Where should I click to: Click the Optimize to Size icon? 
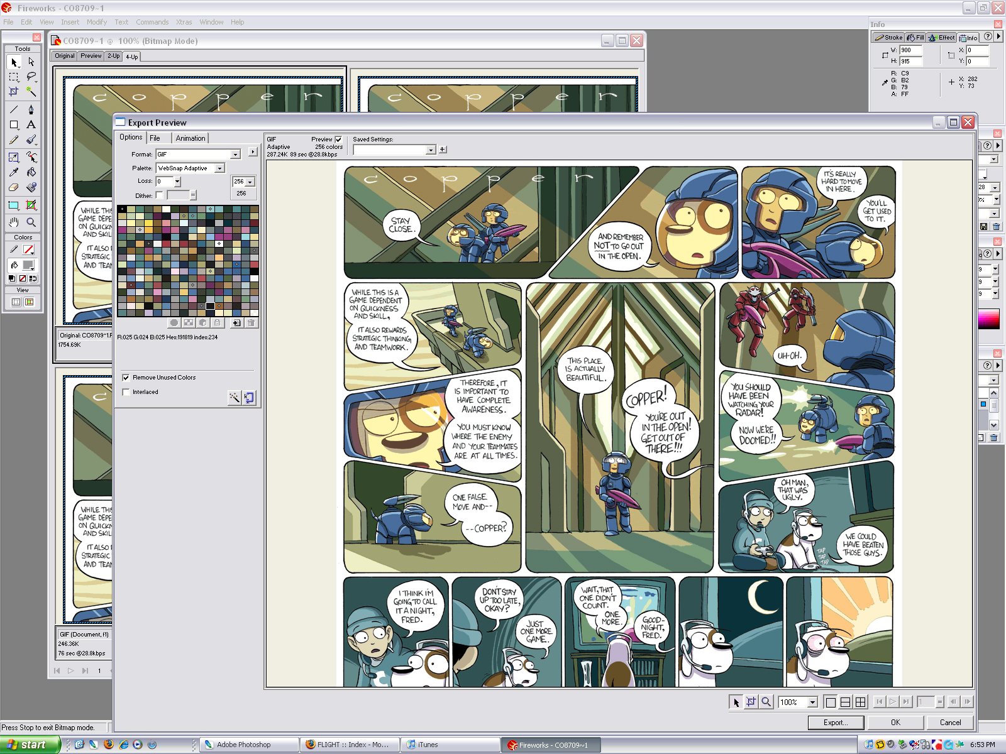[249, 397]
